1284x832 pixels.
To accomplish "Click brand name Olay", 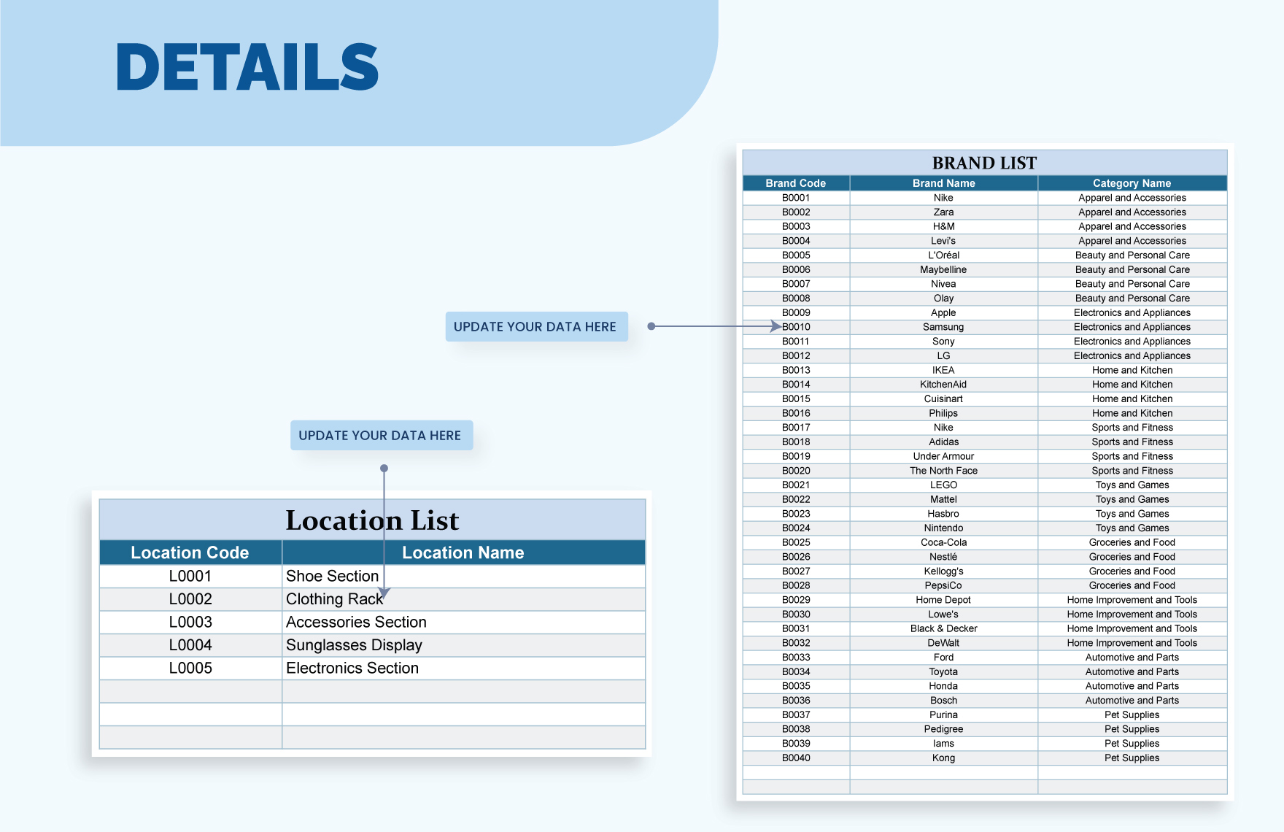I will [943, 298].
